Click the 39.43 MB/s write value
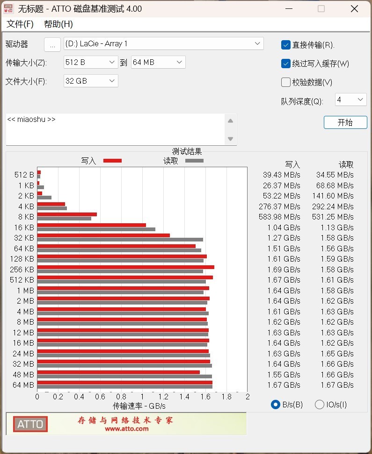This screenshot has height=454, width=372. (x=282, y=175)
